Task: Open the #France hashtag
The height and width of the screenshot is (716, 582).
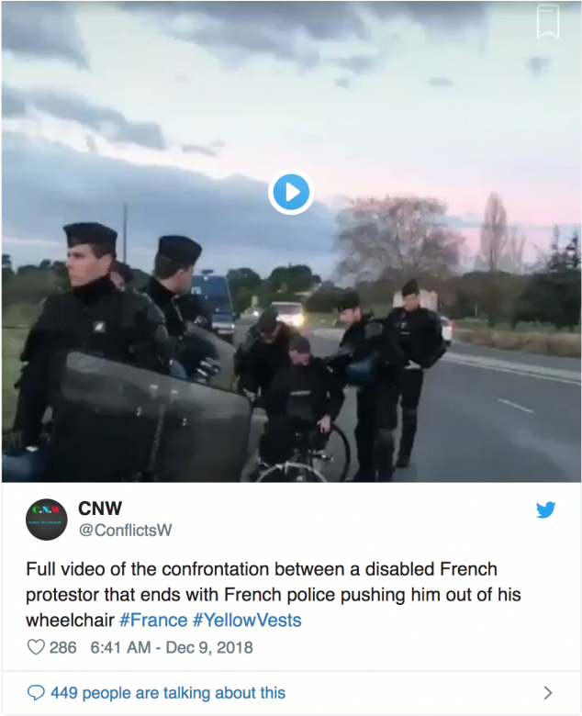Action: 153,621
